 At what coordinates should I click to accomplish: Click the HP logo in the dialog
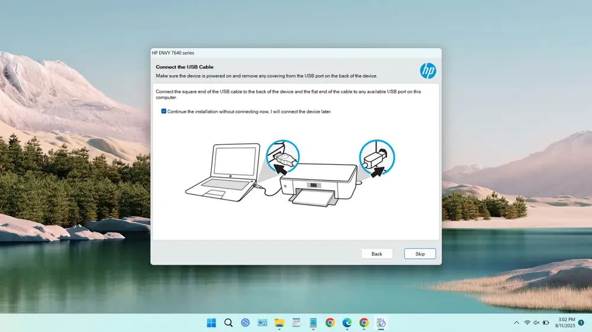click(428, 70)
